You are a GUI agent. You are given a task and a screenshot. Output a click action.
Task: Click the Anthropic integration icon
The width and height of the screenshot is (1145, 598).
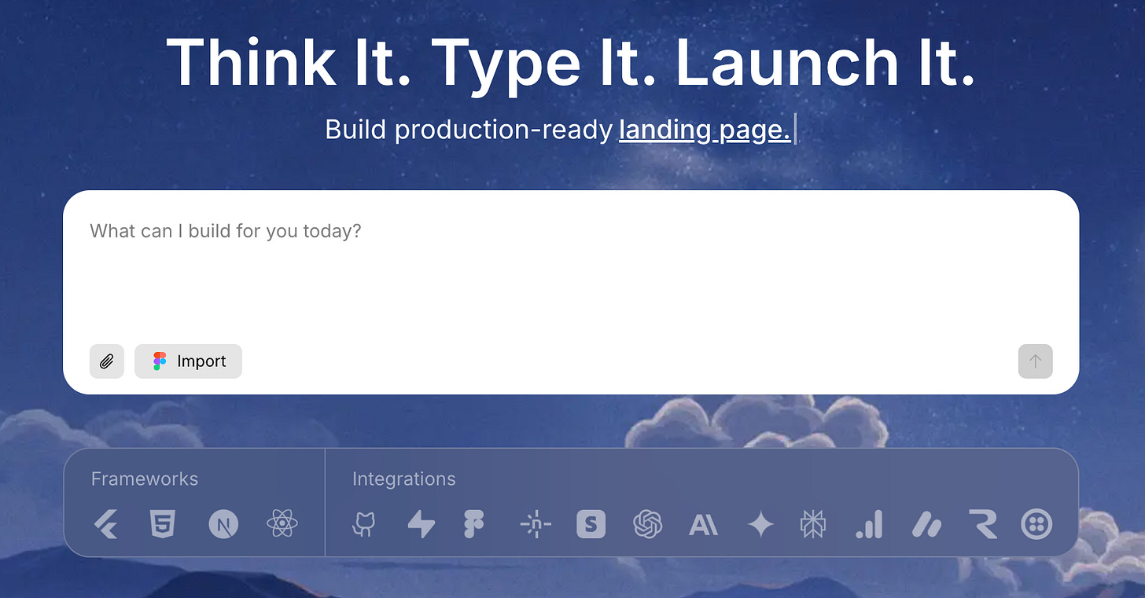[703, 524]
